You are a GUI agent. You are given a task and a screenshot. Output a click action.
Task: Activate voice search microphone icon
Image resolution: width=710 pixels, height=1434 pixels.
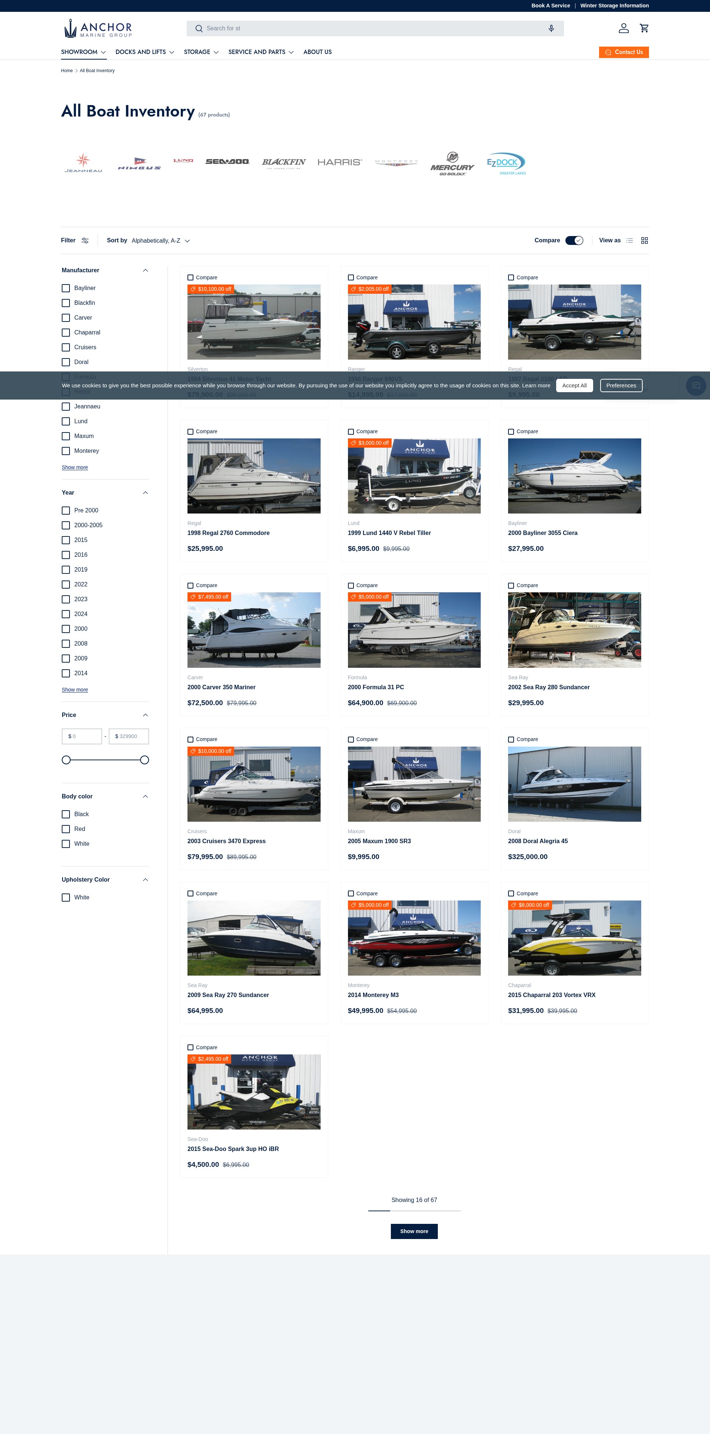pos(551,28)
